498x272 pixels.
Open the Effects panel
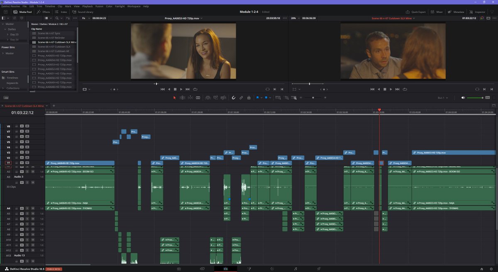pyautogui.click(x=44, y=12)
